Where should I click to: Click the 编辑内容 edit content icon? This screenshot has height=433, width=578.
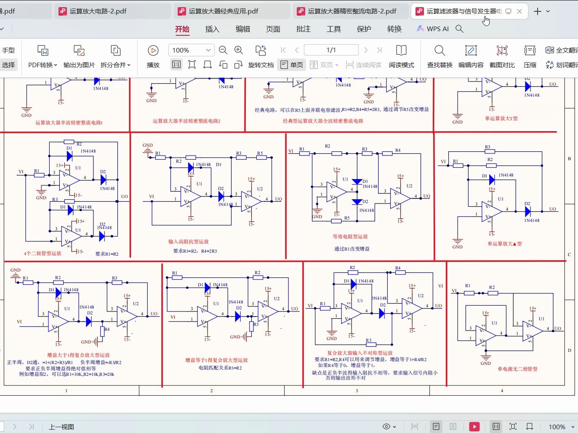tap(471, 50)
